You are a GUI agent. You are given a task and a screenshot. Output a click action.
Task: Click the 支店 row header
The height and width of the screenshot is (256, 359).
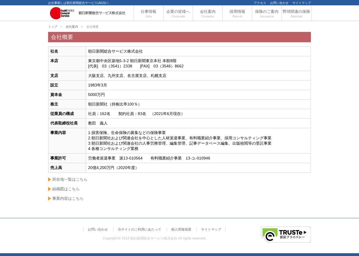point(67,76)
